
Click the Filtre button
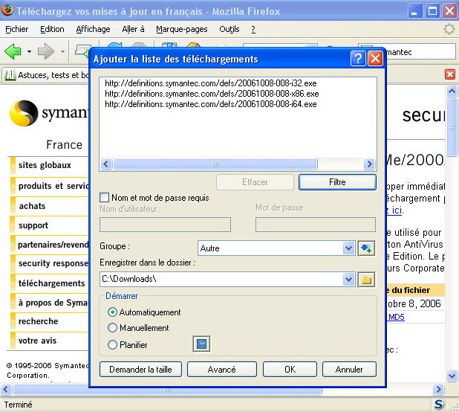pos(337,182)
